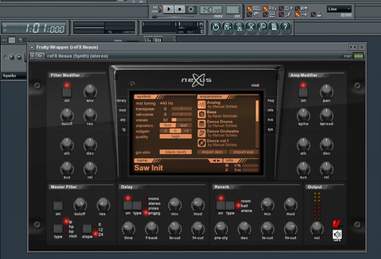The width and height of the screenshot is (381, 259).
Task: Open the black (evil) gui-skin selector
Action: pos(175,152)
